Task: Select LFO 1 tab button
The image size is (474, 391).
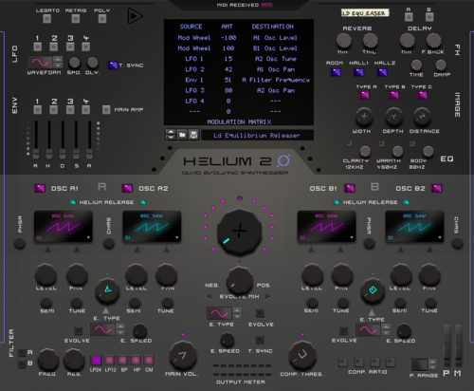Action: (38, 47)
